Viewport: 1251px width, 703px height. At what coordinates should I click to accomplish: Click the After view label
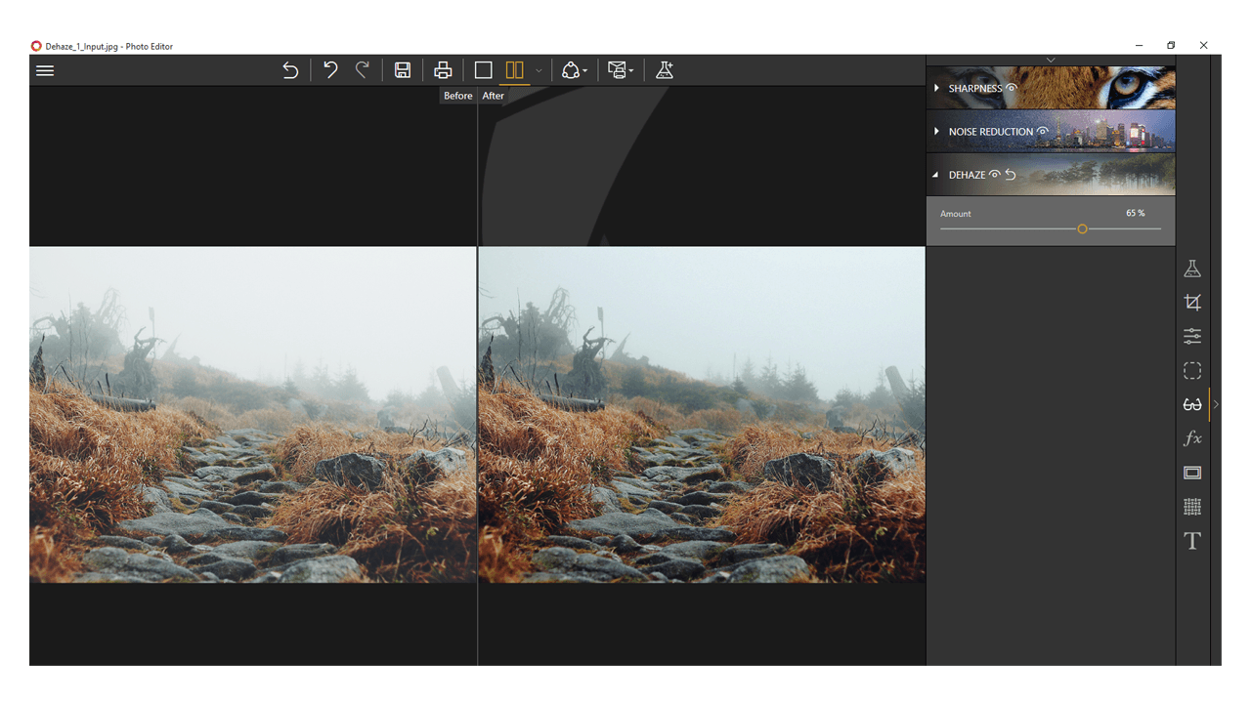(493, 96)
